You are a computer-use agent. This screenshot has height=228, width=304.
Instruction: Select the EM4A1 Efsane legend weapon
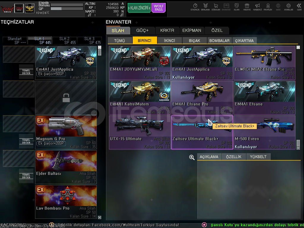click(x=265, y=98)
